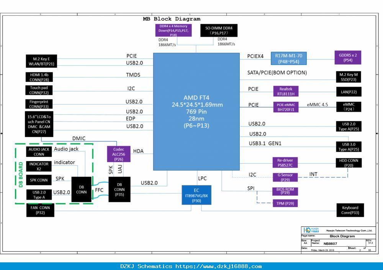Screen dimensions: 383x270
Task: Select the DDR4 x 4 Memory Down block
Action: coord(173,30)
